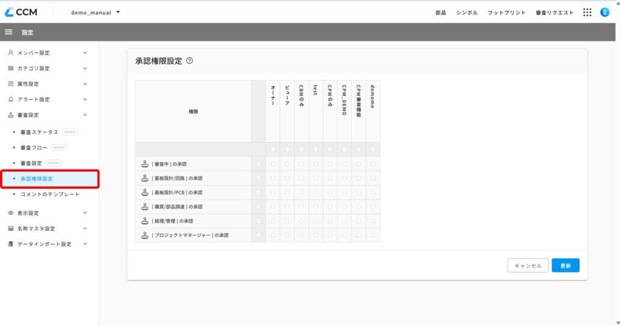This screenshot has width=621, height=326.
Task: Check test for [購買/部品調達] の承認
Action: (x=315, y=206)
